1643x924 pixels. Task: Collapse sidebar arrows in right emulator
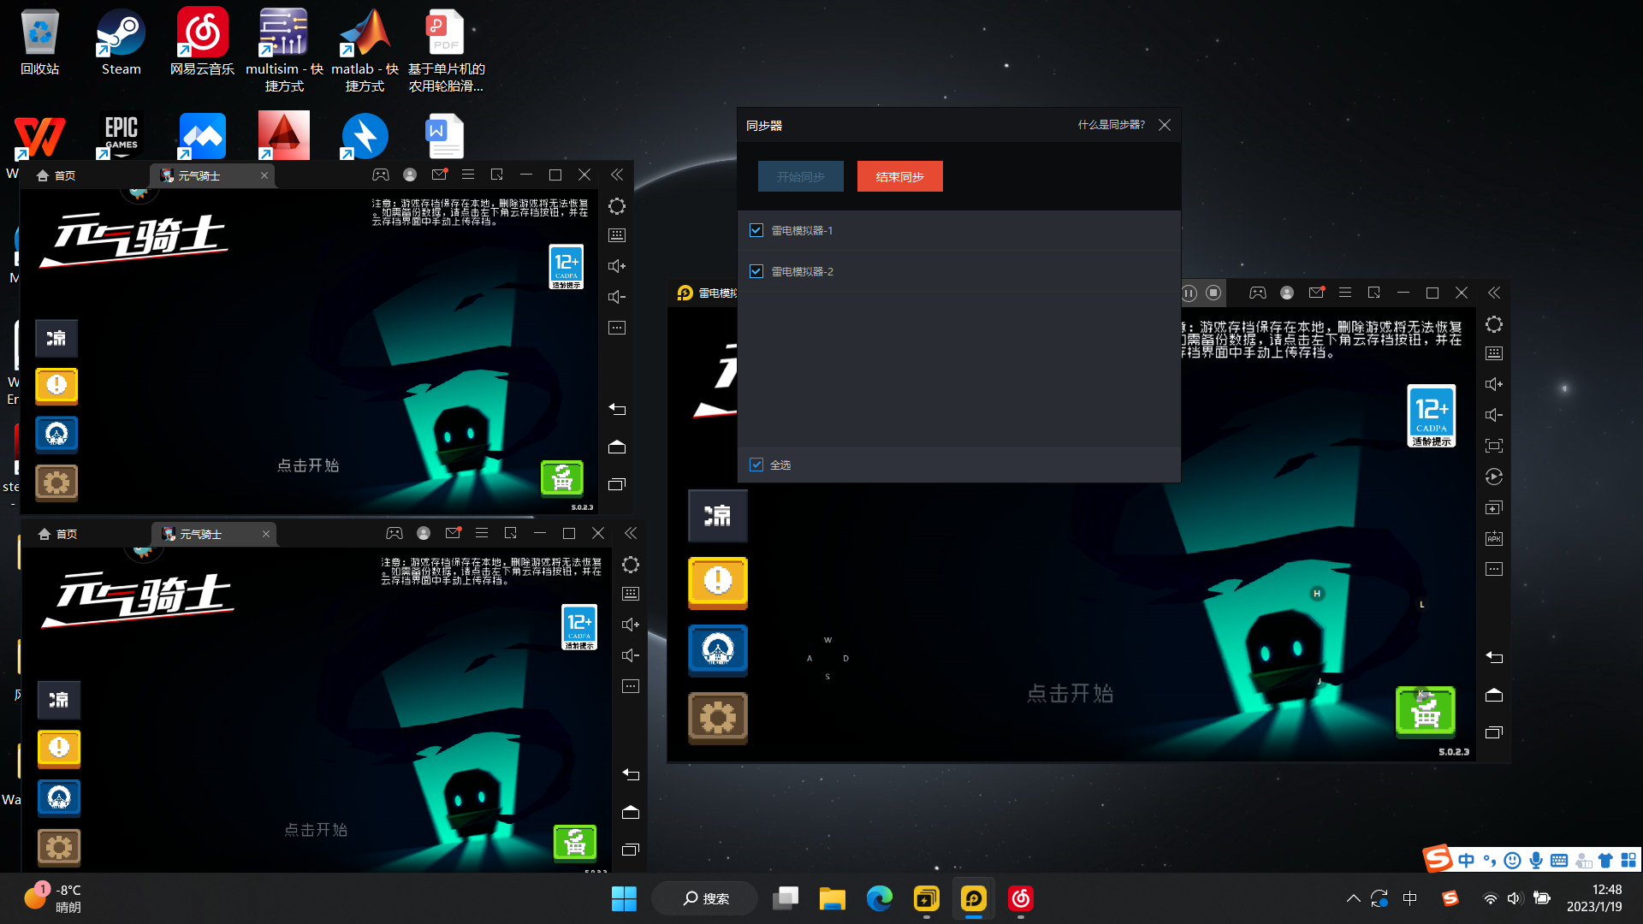(1494, 293)
